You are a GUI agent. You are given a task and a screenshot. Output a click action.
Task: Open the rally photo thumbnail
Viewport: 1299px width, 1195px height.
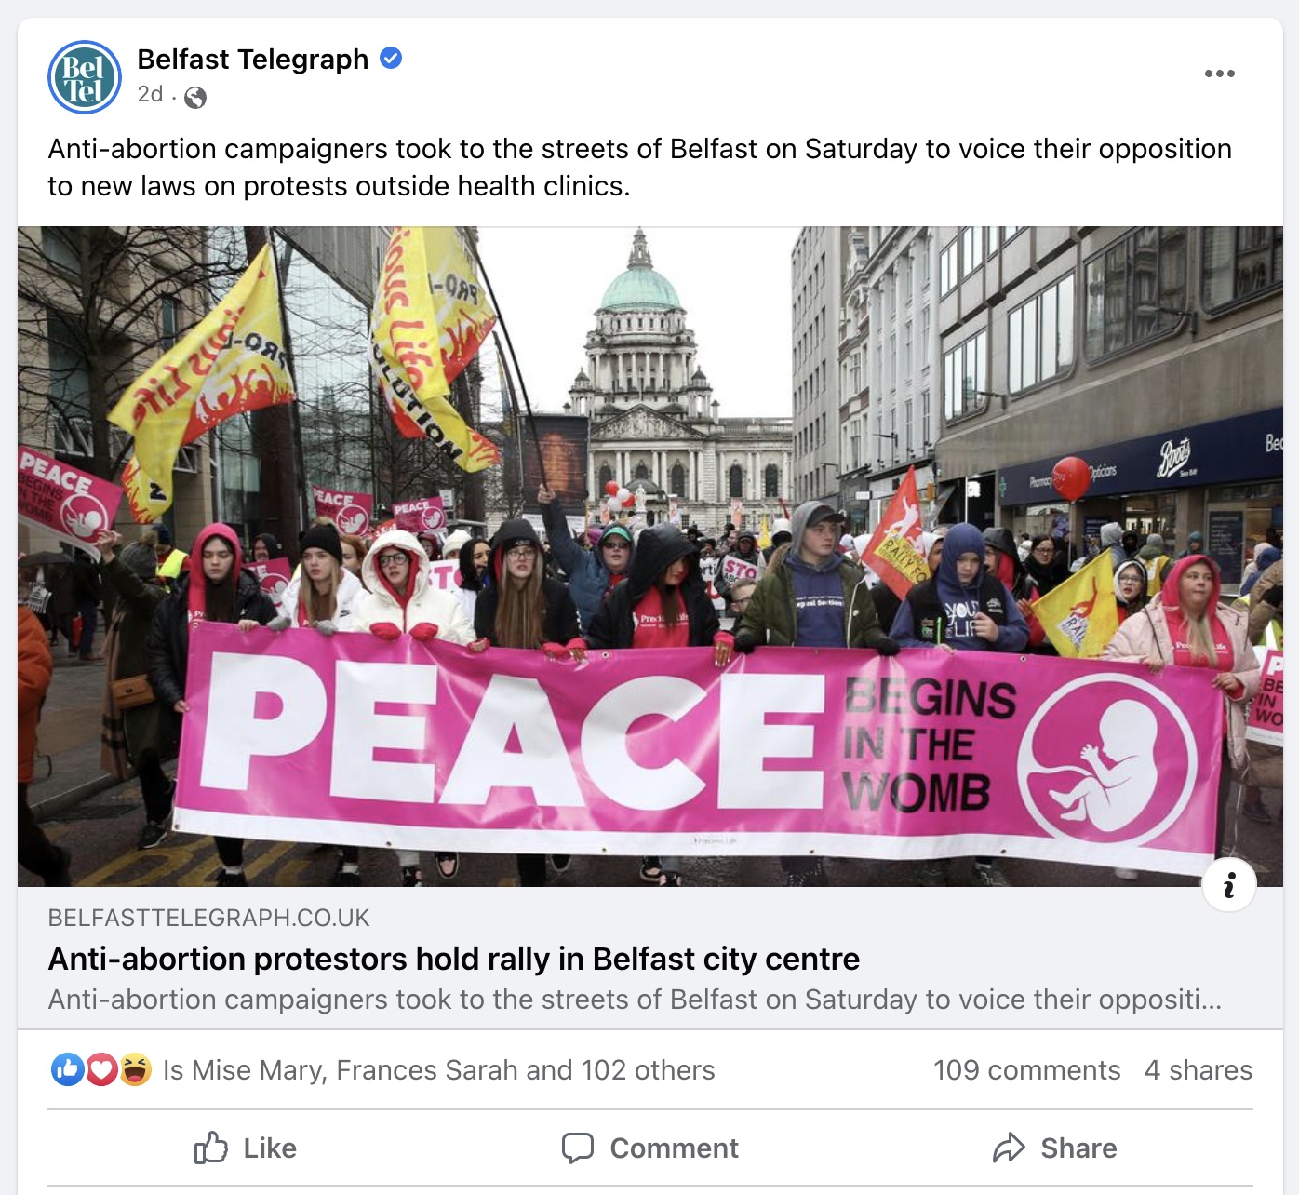click(x=650, y=557)
